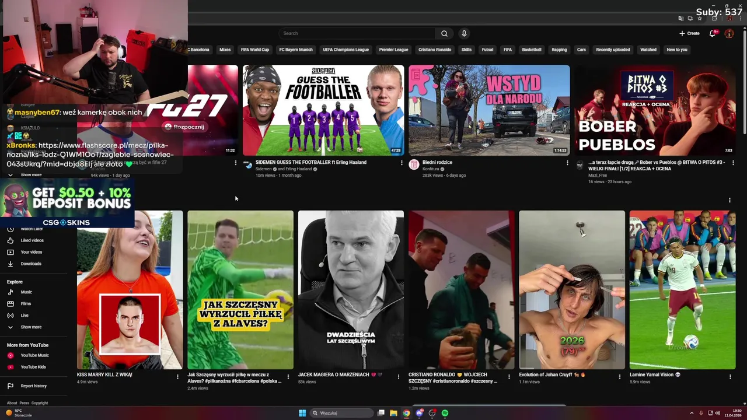The width and height of the screenshot is (747, 420).
Task: Select the Rapping filter chip
Action: [559, 50]
